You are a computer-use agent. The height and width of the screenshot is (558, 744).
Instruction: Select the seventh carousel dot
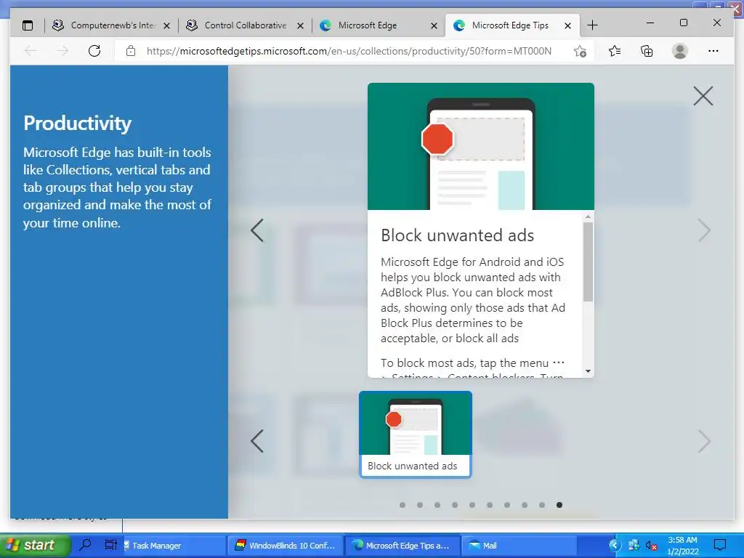point(506,505)
